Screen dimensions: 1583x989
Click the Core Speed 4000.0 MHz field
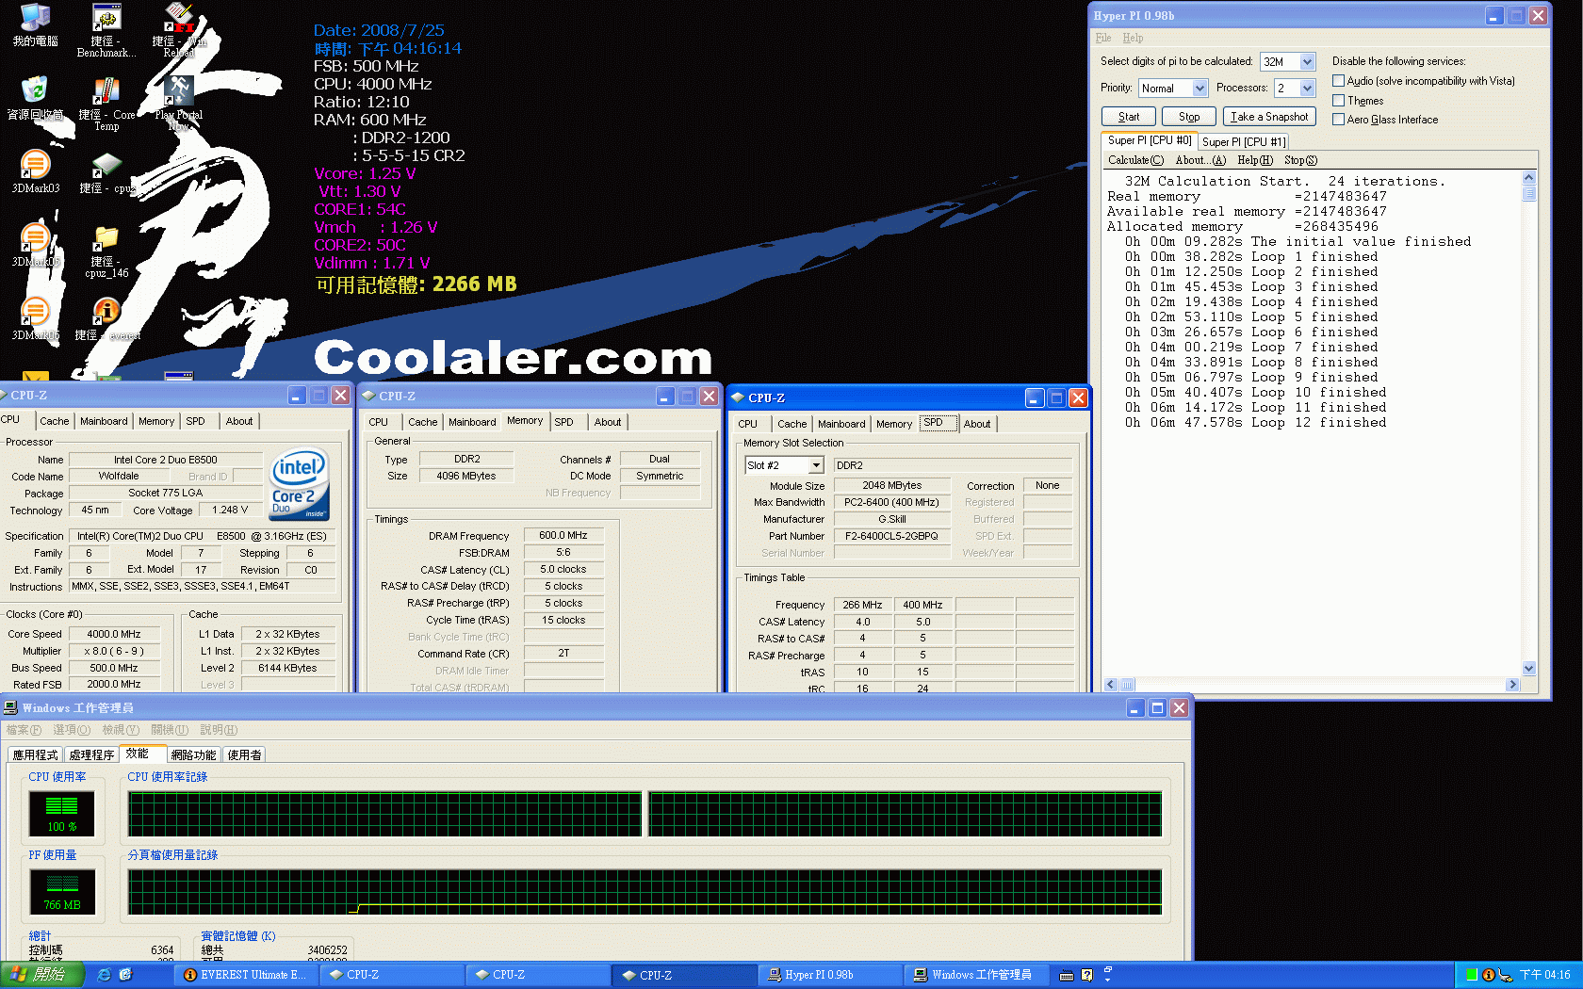coord(114,634)
